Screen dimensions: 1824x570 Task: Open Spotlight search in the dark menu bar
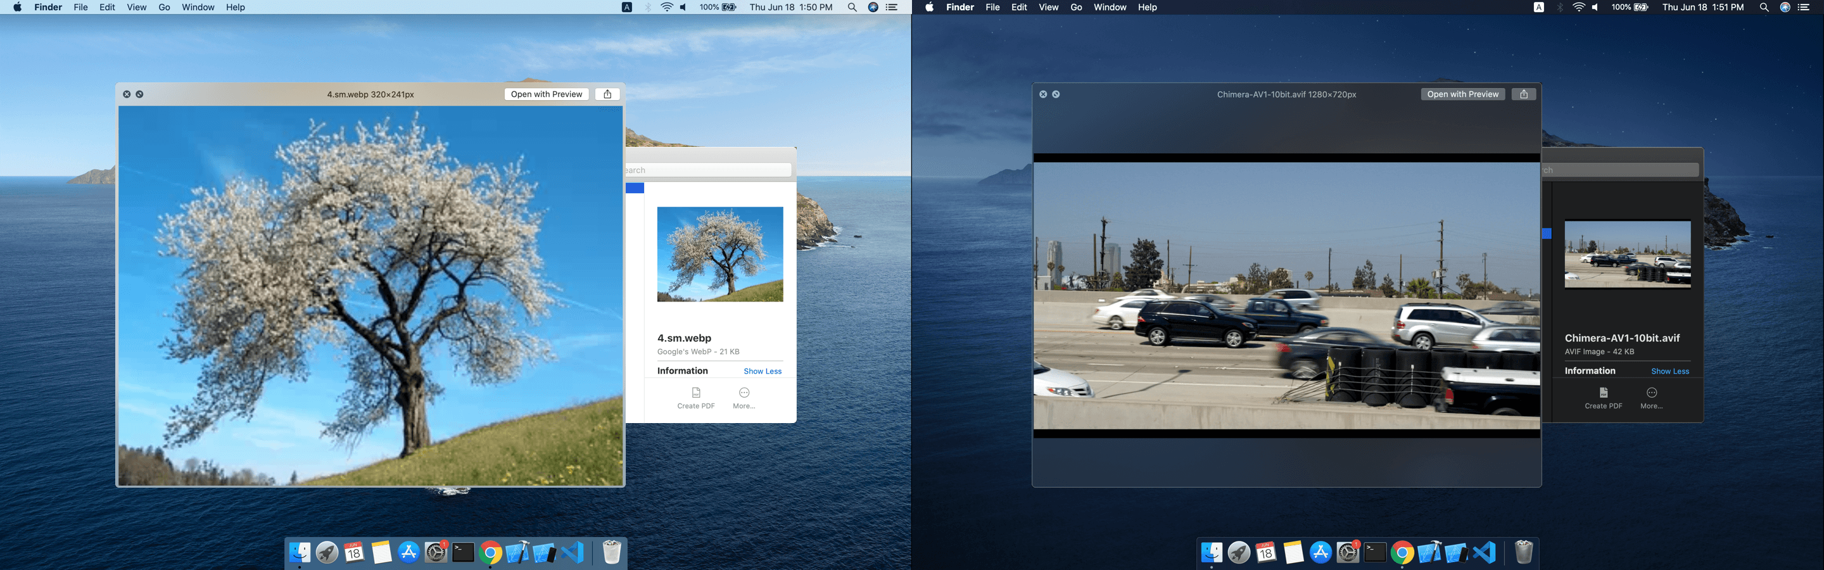coord(1764,7)
